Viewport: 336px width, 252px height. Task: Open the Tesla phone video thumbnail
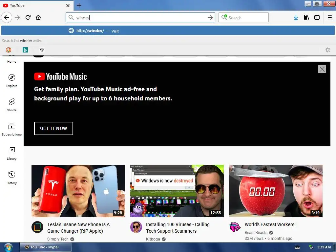(x=78, y=191)
